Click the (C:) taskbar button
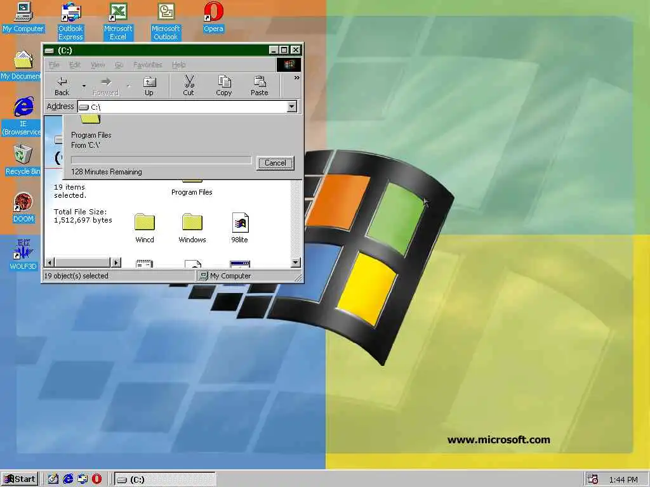The height and width of the screenshot is (487, 650). point(165,479)
